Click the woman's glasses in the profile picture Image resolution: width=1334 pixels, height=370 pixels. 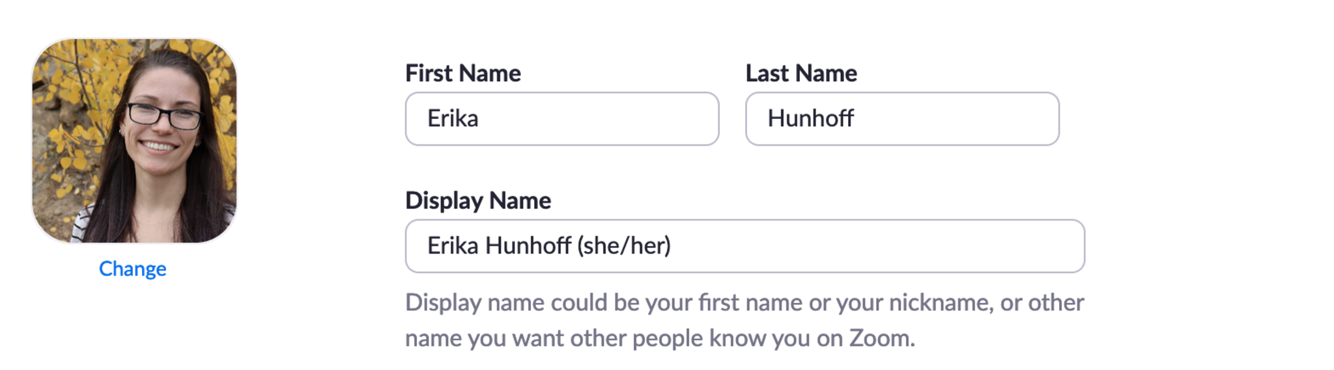coord(163,116)
